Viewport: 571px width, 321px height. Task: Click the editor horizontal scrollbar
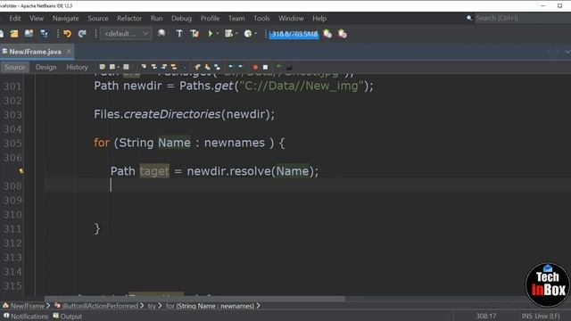[x=194, y=299]
